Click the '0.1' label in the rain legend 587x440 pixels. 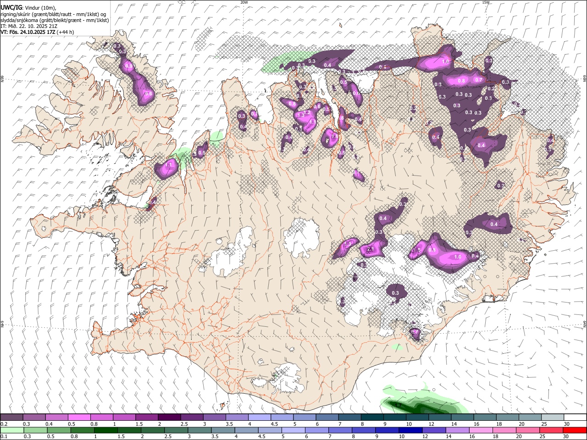click(x=4, y=437)
